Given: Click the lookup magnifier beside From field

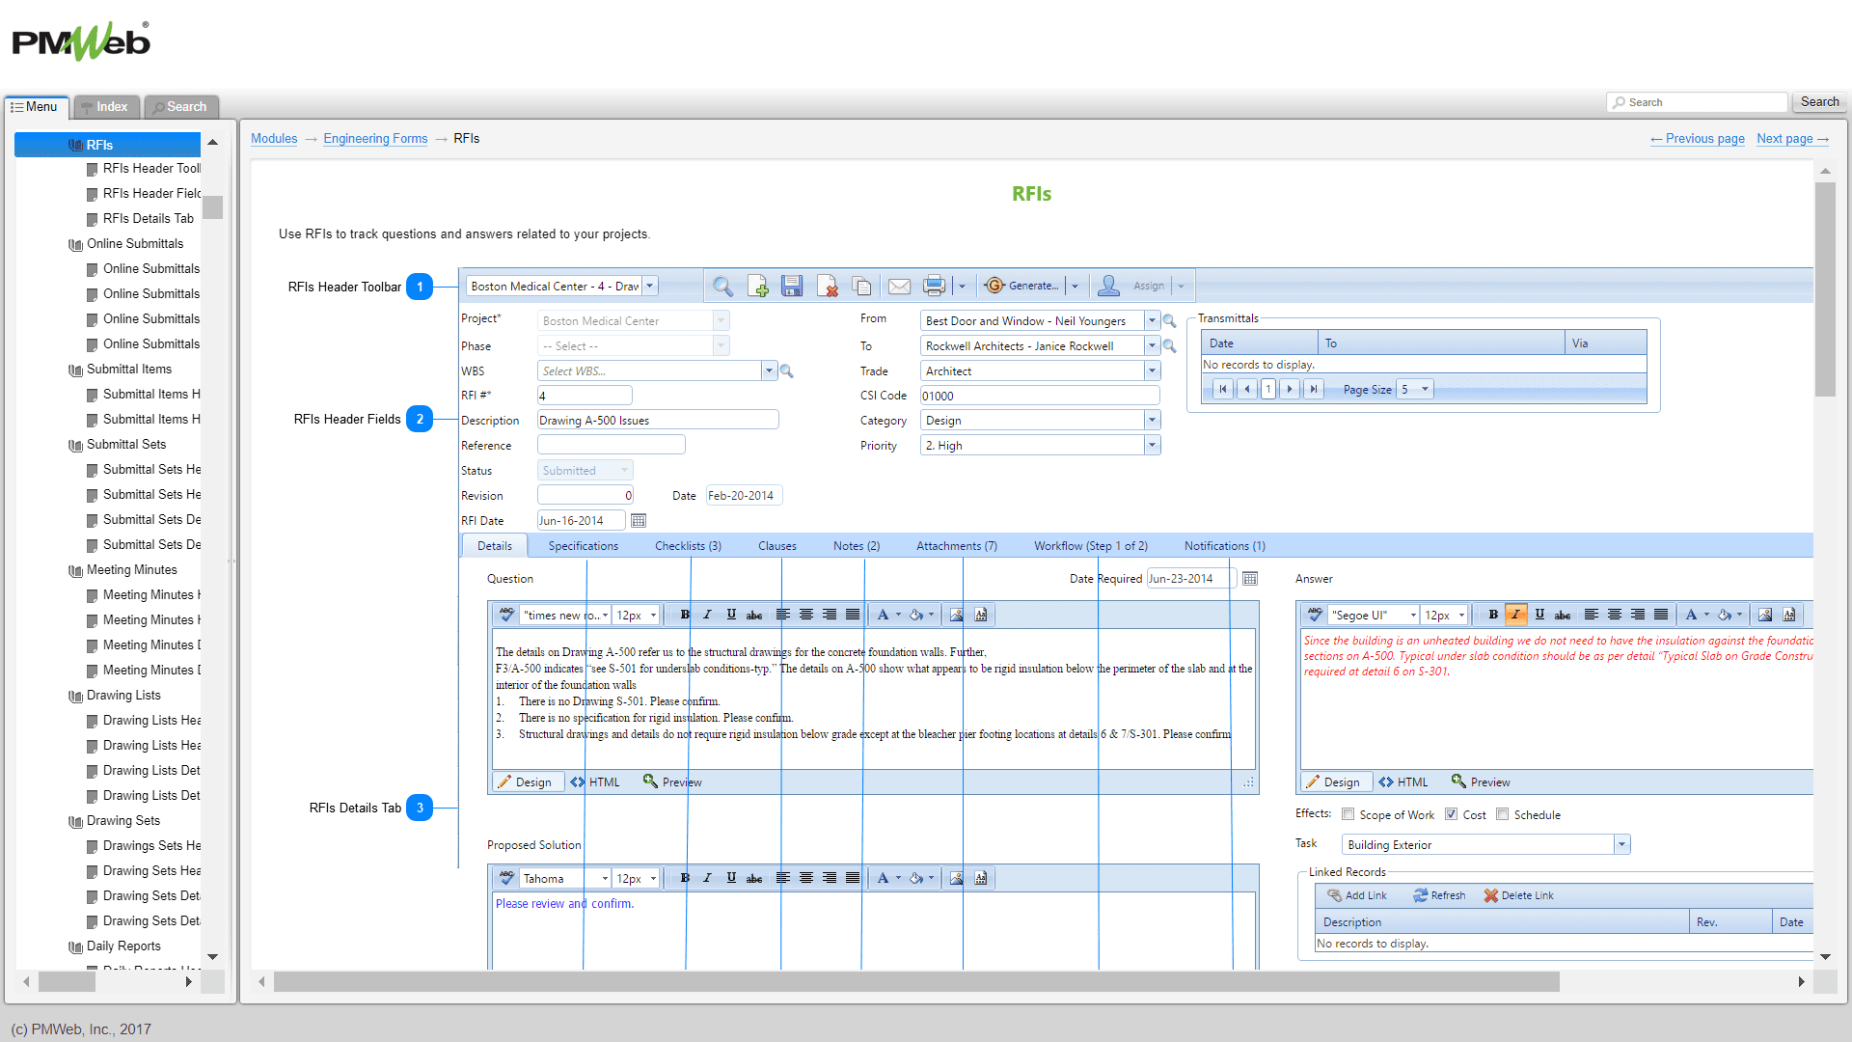Looking at the screenshot, I should 1170,321.
